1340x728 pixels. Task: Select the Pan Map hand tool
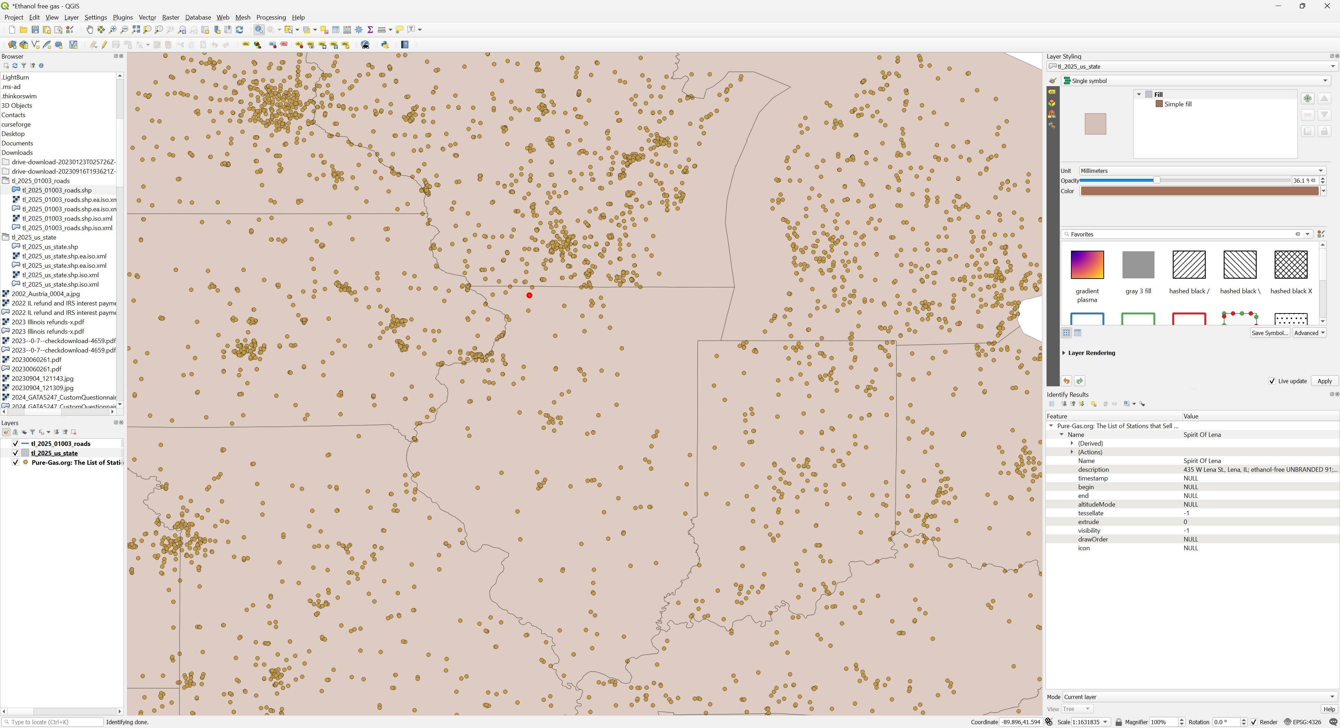(x=89, y=30)
